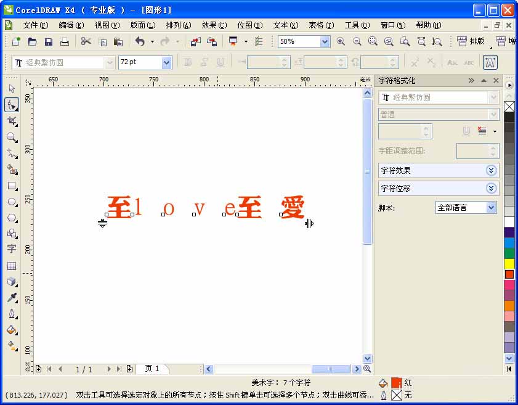Open a file with folder icon
This screenshot has width=518, height=405.
coord(33,42)
